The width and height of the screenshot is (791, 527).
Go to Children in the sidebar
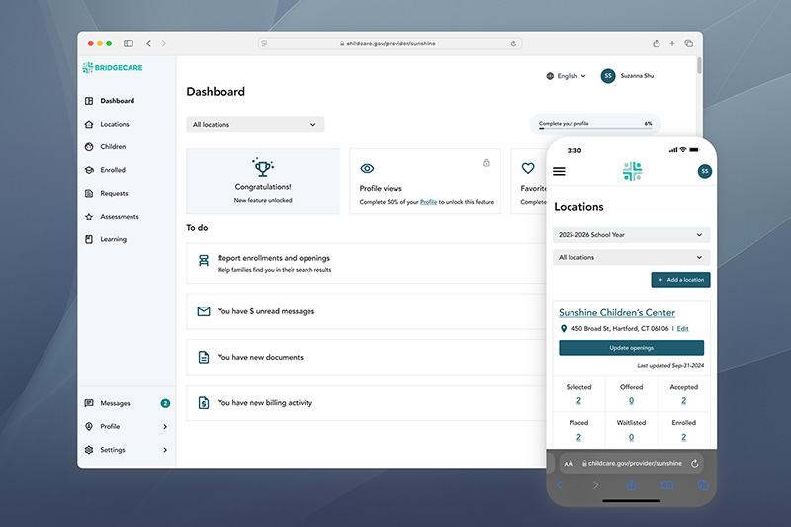[x=113, y=147]
